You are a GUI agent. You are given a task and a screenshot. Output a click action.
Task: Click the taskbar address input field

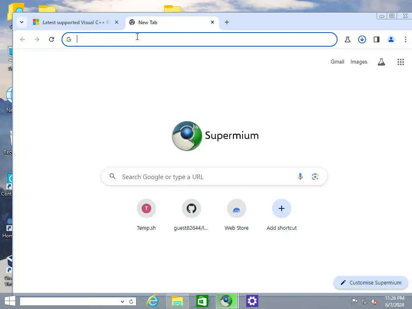click(70, 301)
